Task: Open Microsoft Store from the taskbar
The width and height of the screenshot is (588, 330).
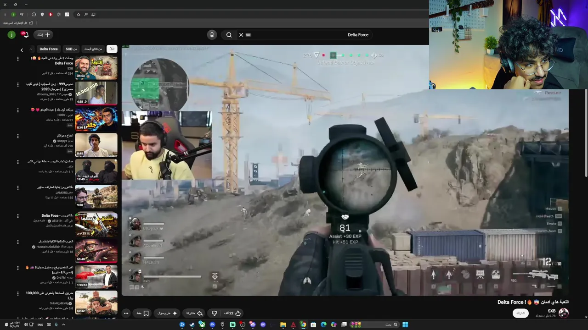Action: coord(313,324)
